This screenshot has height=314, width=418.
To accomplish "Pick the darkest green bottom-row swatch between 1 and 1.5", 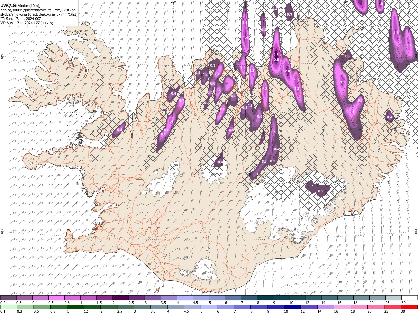I will click(75, 307).
